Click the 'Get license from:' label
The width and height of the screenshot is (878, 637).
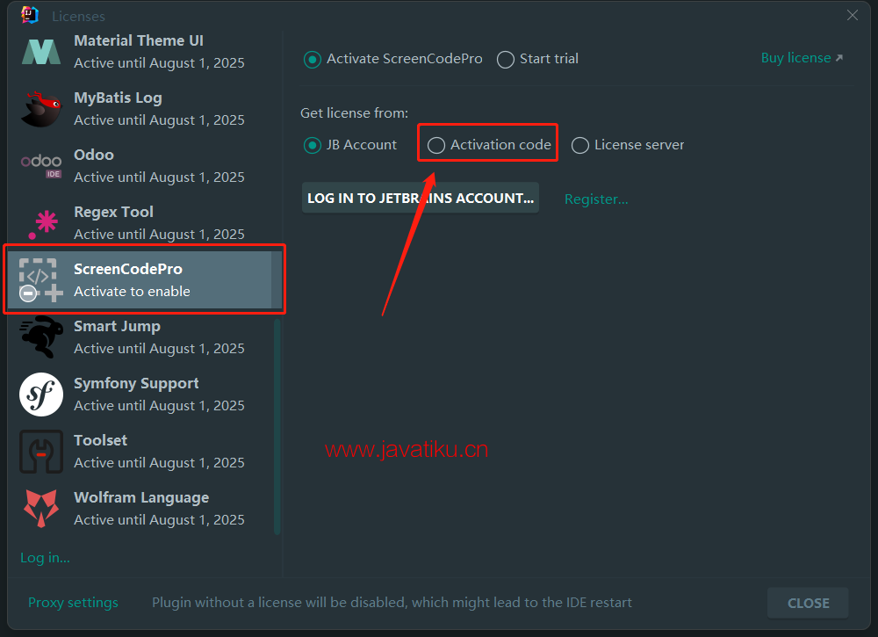pyautogui.click(x=355, y=113)
